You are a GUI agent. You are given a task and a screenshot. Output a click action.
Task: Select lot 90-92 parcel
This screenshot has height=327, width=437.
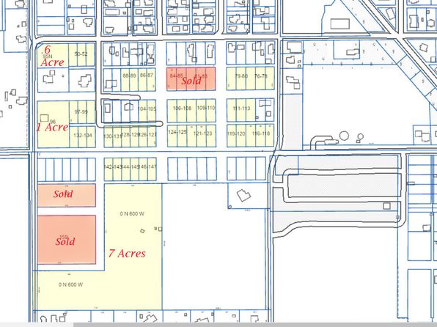coord(81,55)
